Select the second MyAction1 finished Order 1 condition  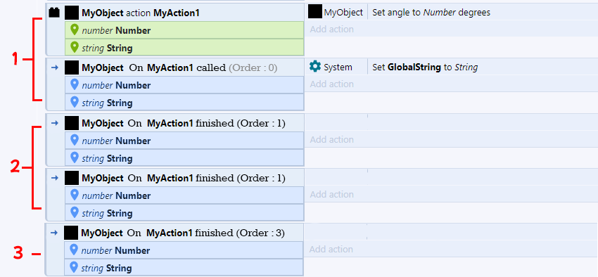[x=184, y=178]
